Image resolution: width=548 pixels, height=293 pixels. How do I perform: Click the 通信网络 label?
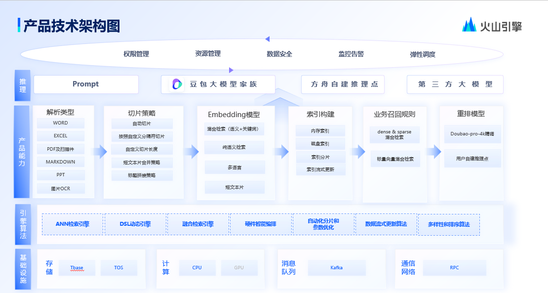pyautogui.click(x=408, y=267)
